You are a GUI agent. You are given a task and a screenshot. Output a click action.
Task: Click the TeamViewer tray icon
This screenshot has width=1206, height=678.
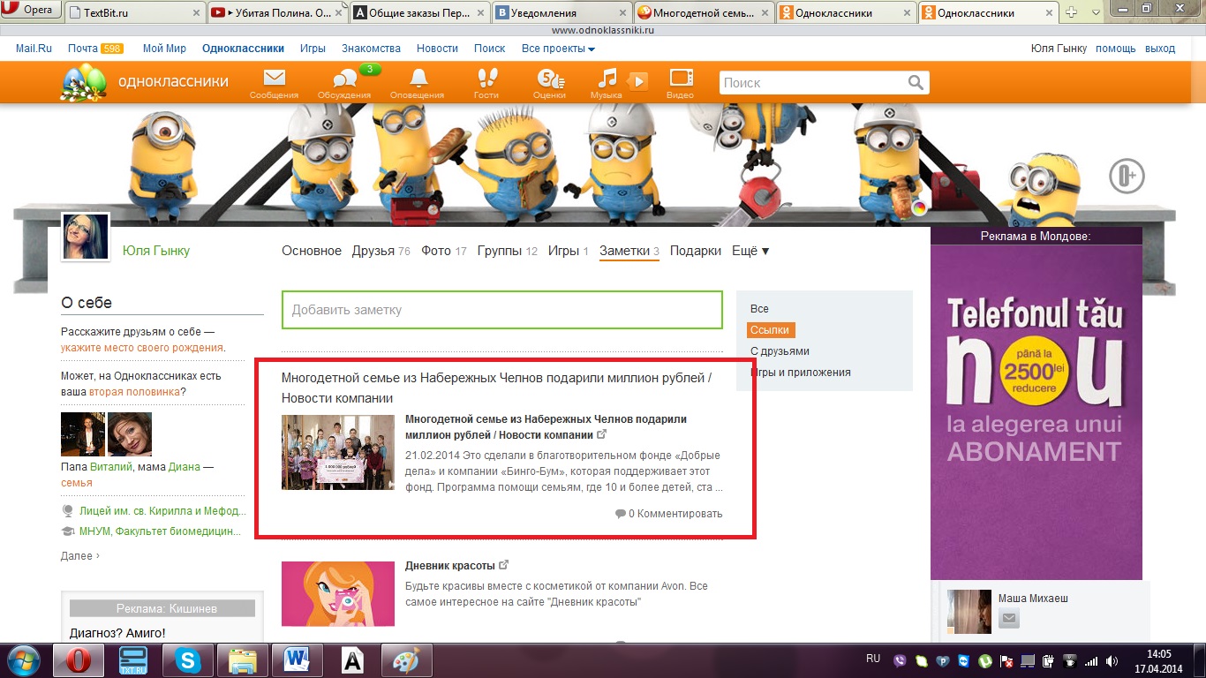click(964, 660)
